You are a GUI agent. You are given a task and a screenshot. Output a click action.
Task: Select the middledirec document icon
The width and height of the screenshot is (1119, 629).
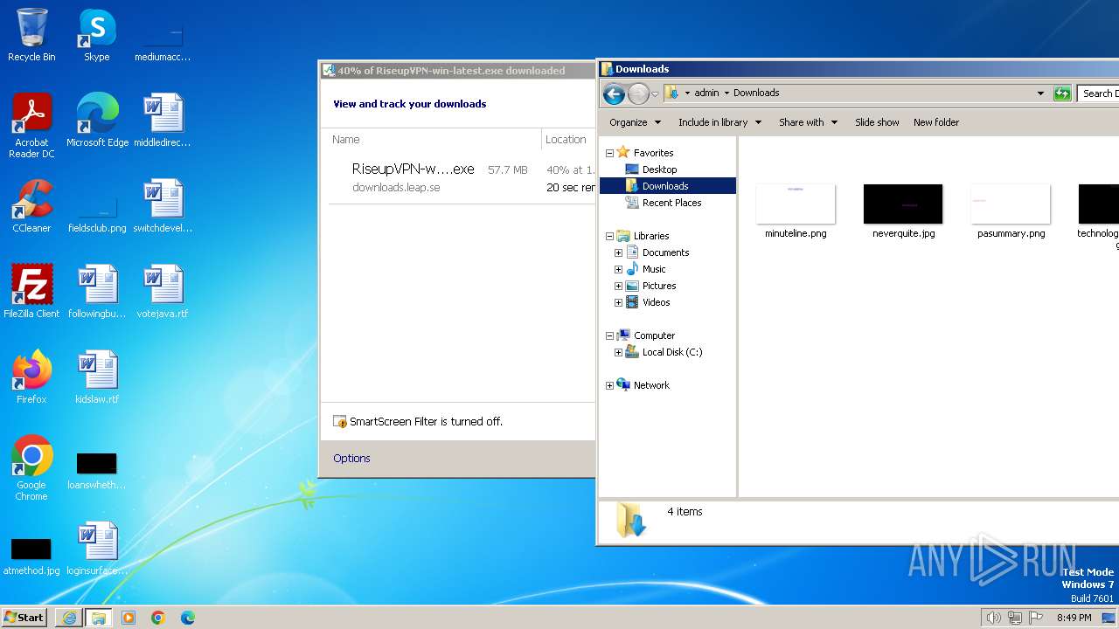click(x=163, y=121)
